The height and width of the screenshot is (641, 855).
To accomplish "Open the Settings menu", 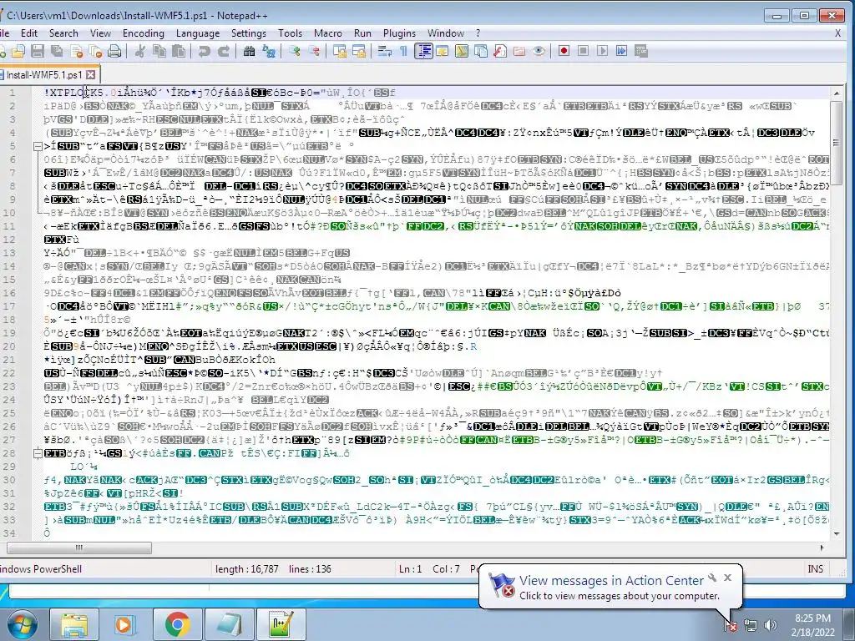I will click(249, 33).
